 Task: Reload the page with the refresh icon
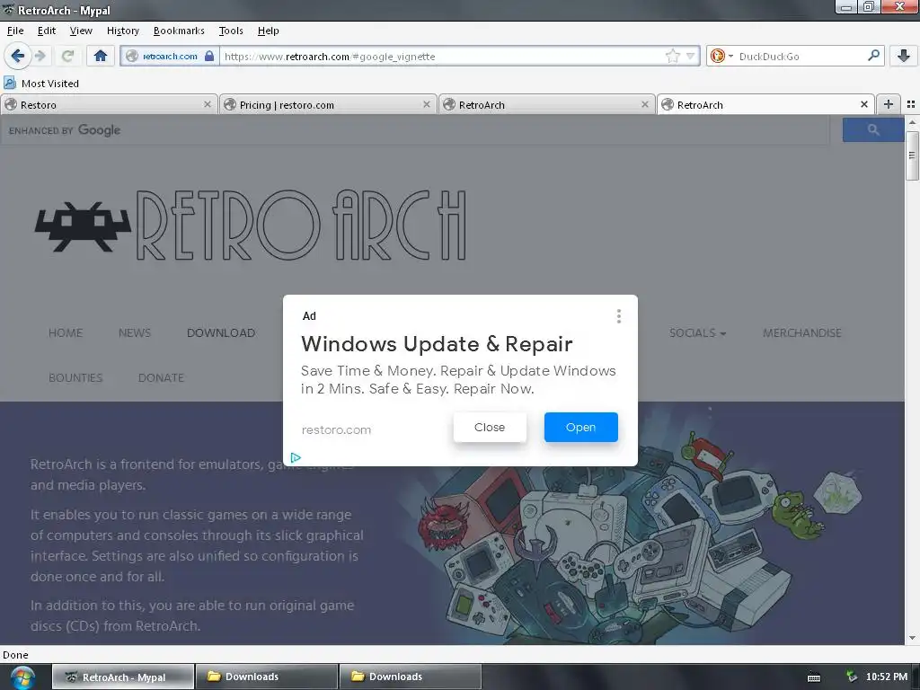(67, 56)
